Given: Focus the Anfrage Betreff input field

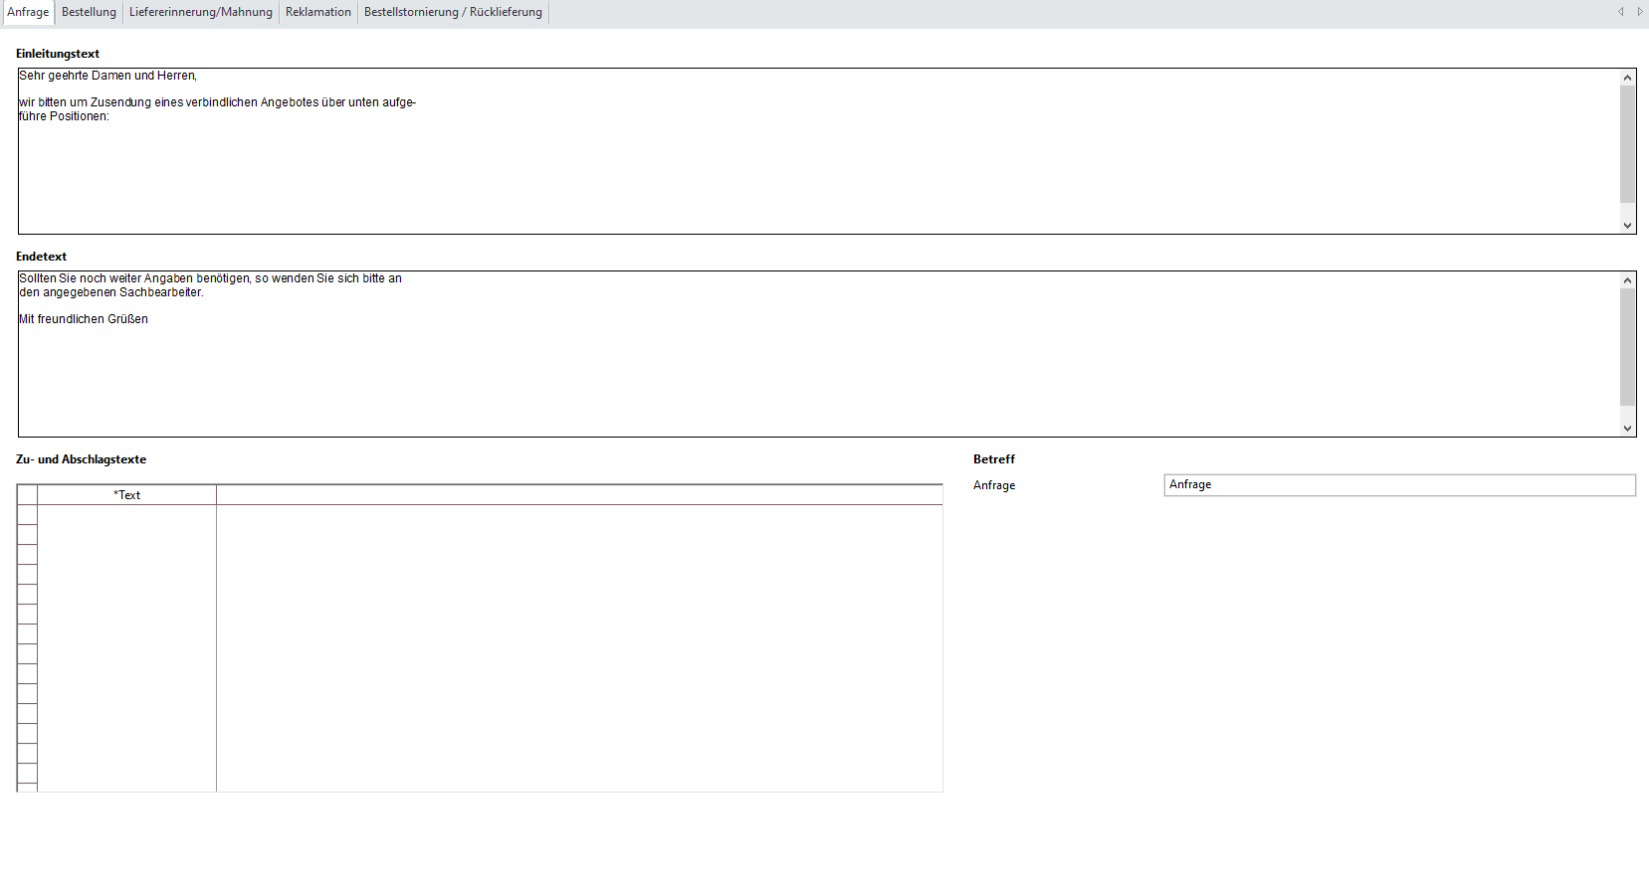Looking at the screenshot, I should tap(1398, 485).
